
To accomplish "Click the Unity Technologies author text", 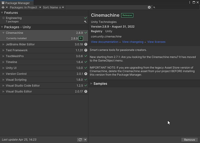I will point(104,22).
